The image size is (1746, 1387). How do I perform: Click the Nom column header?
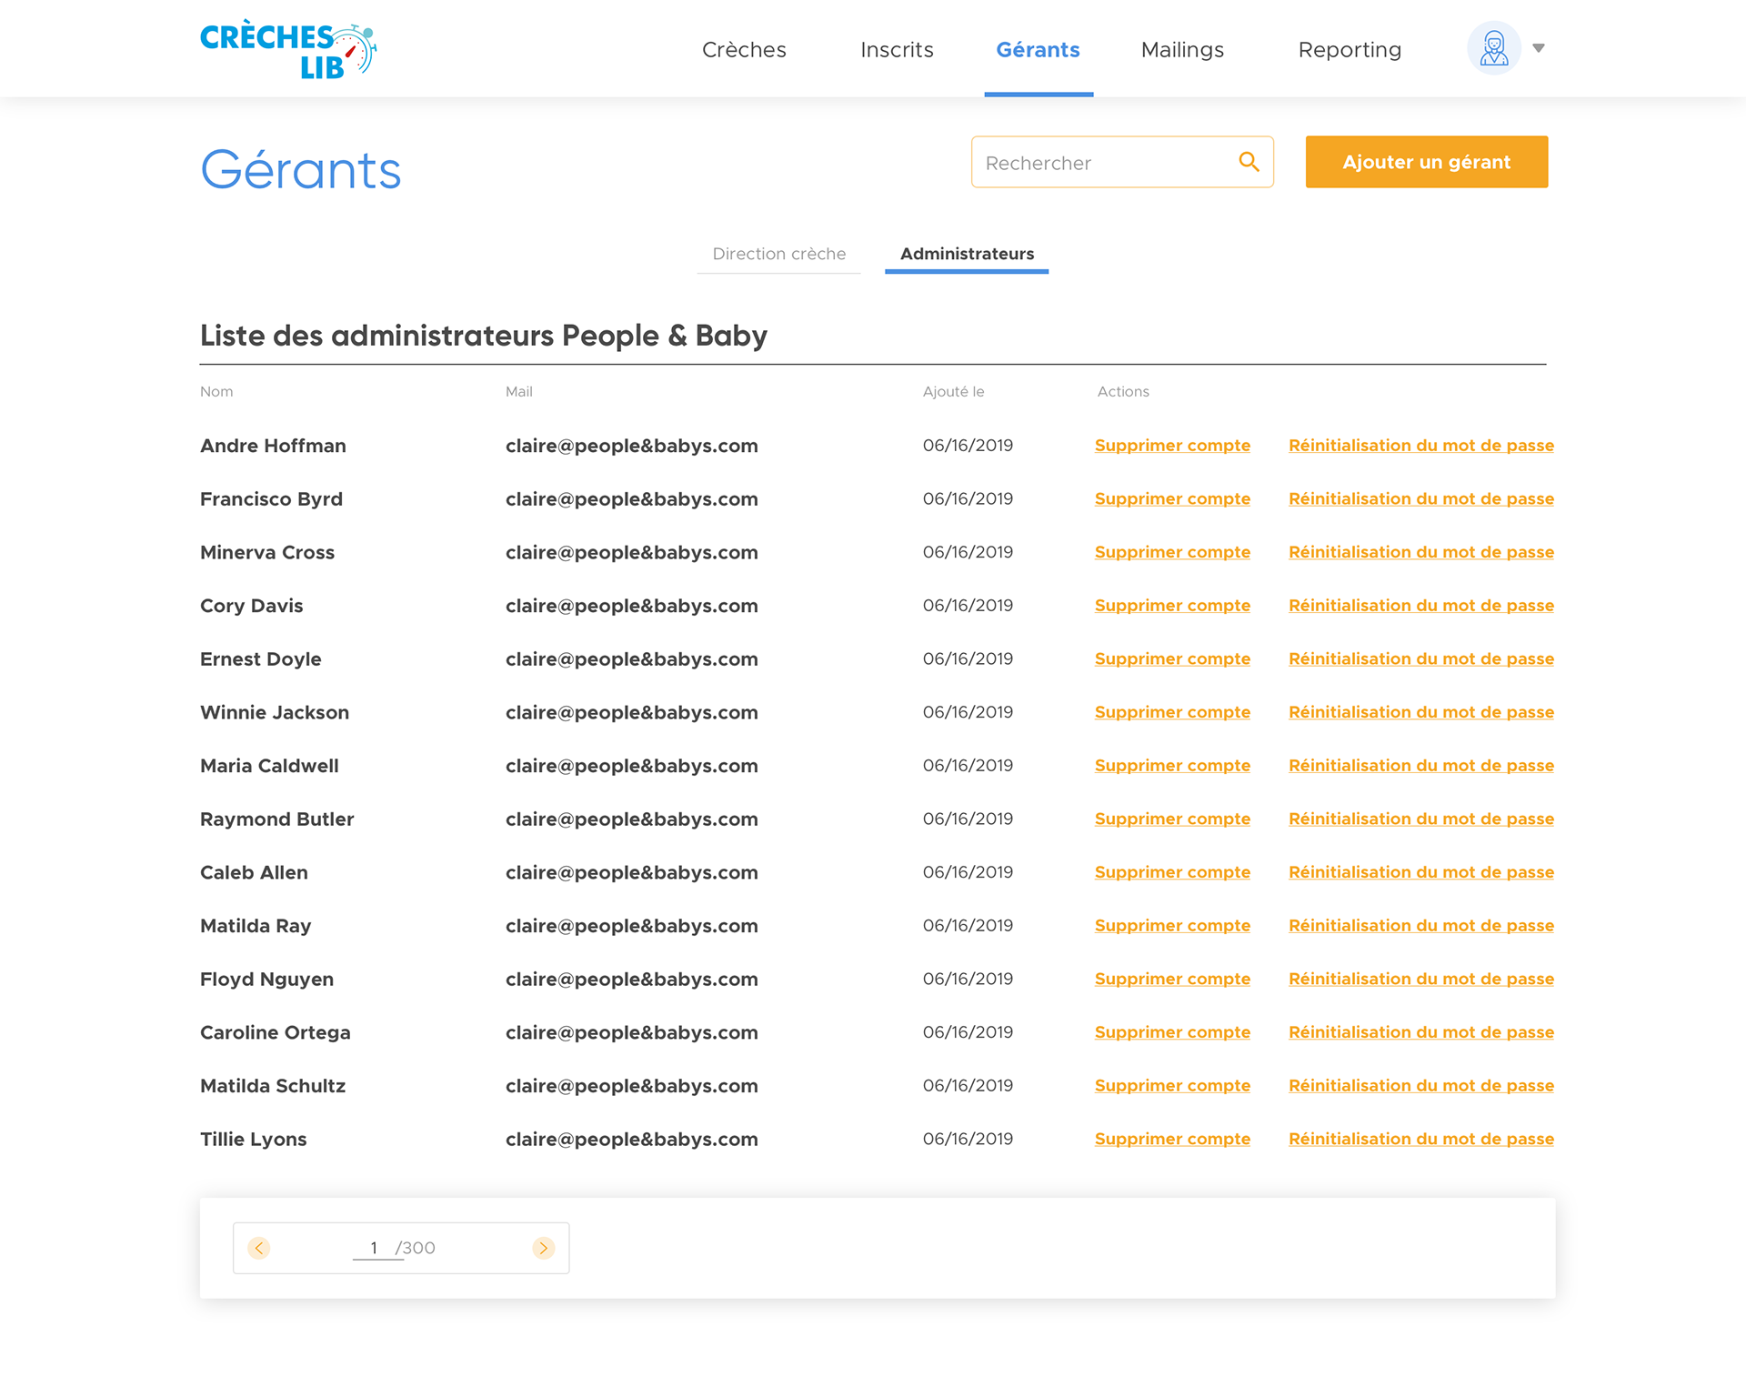tap(216, 392)
